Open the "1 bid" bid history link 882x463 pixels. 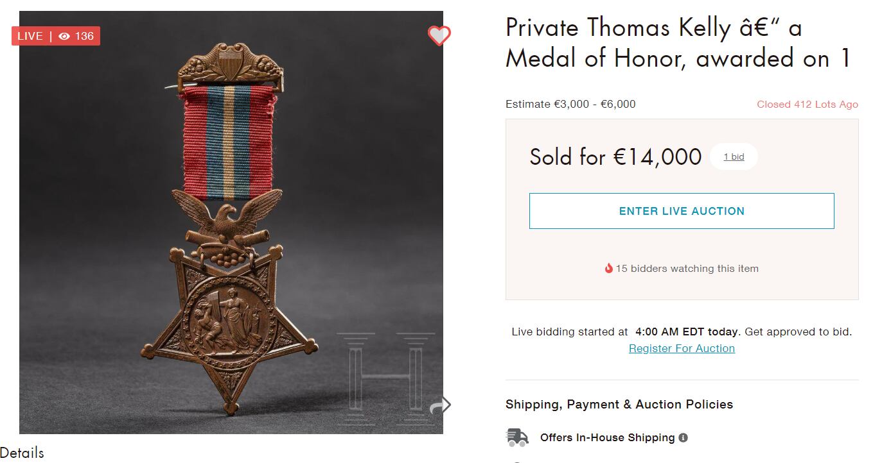734,157
